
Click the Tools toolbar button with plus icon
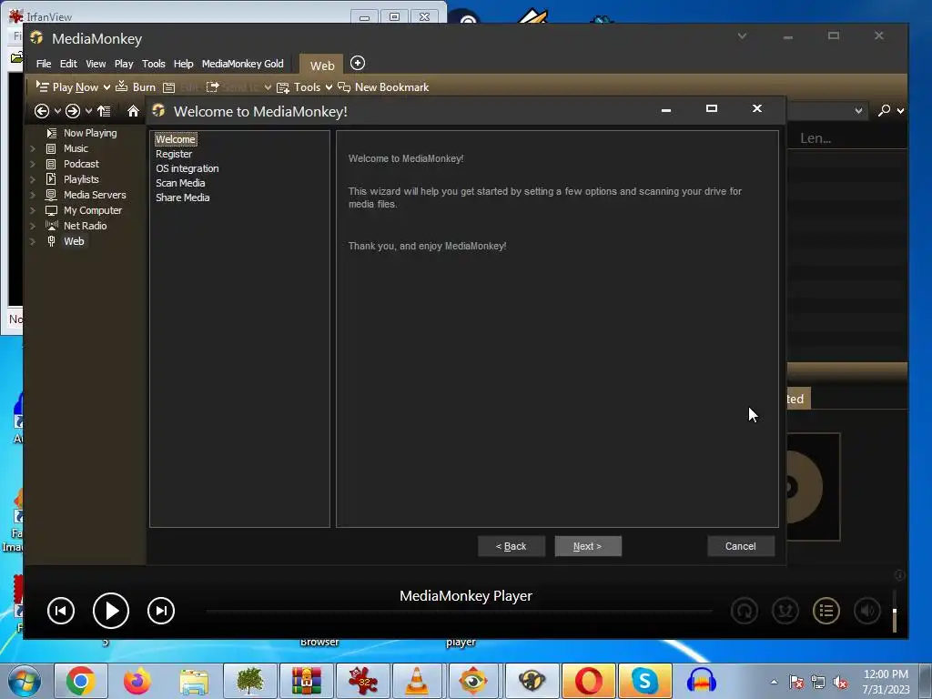pos(299,87)
